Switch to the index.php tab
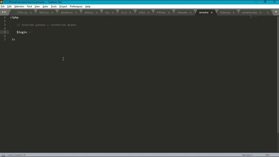This screenshot has width=279, height=157. [x=182, y=13]
